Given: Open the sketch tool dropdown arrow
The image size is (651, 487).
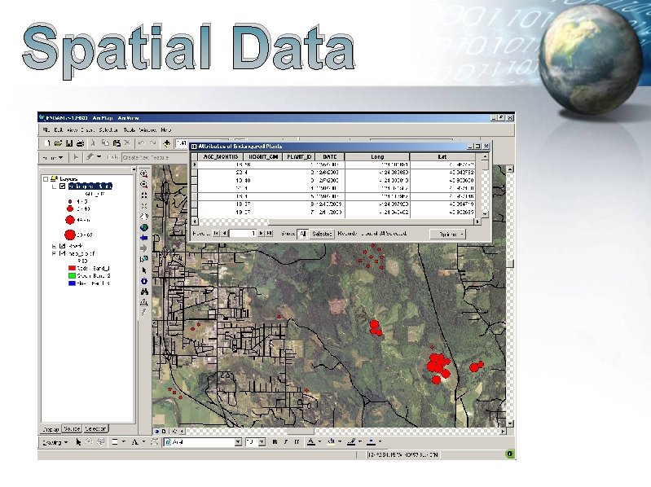Looking at the screenshot, I should tap(99, 157).
